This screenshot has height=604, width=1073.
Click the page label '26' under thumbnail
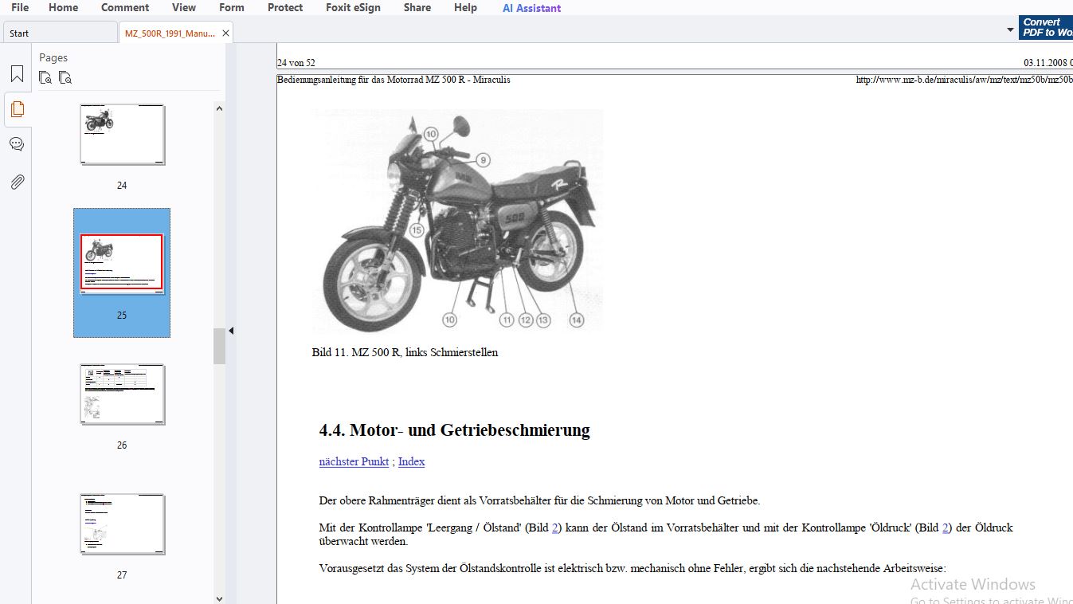click(122, 445)
